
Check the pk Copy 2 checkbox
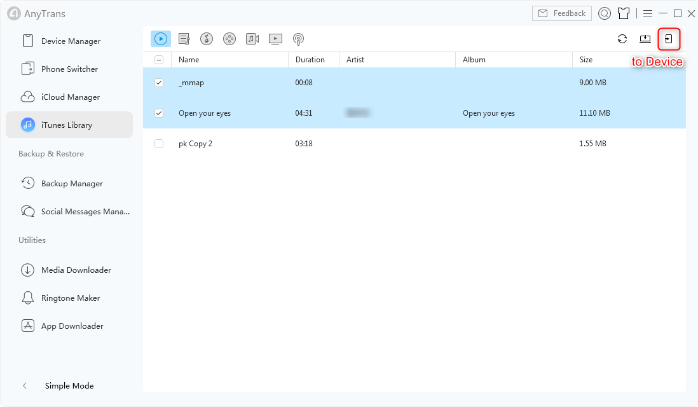pos(159,143)
